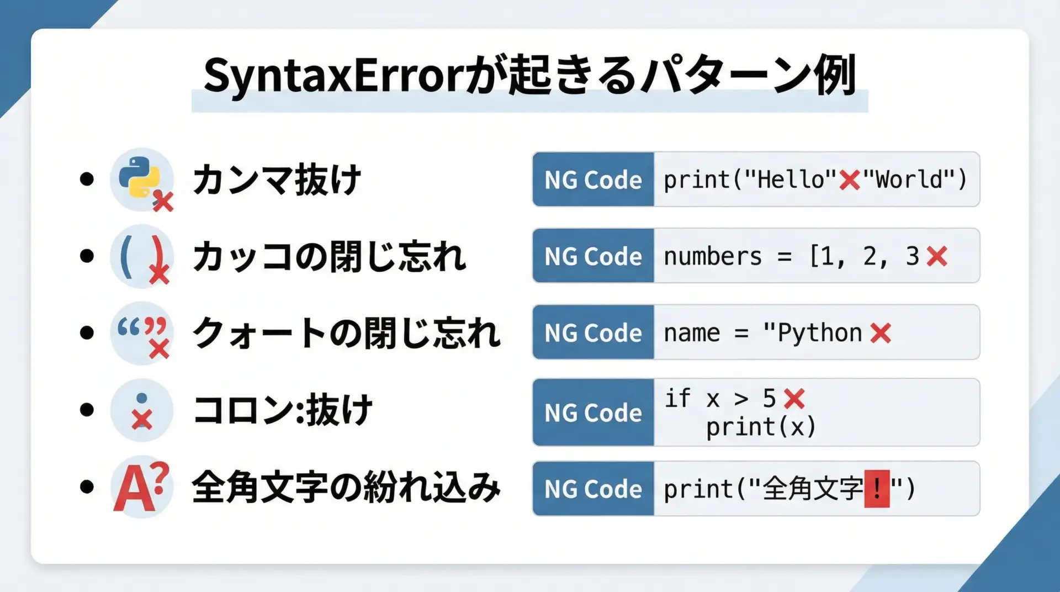Click the SyntaxErrorが起きるパターン例 title

pyautogui.click(x=529, y=76)
